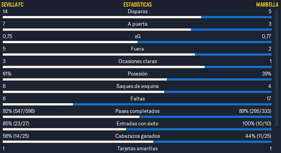Click the Tarjetas amarillas label
The height and width of the screenshot is (153, 281).
coord(137,148)
